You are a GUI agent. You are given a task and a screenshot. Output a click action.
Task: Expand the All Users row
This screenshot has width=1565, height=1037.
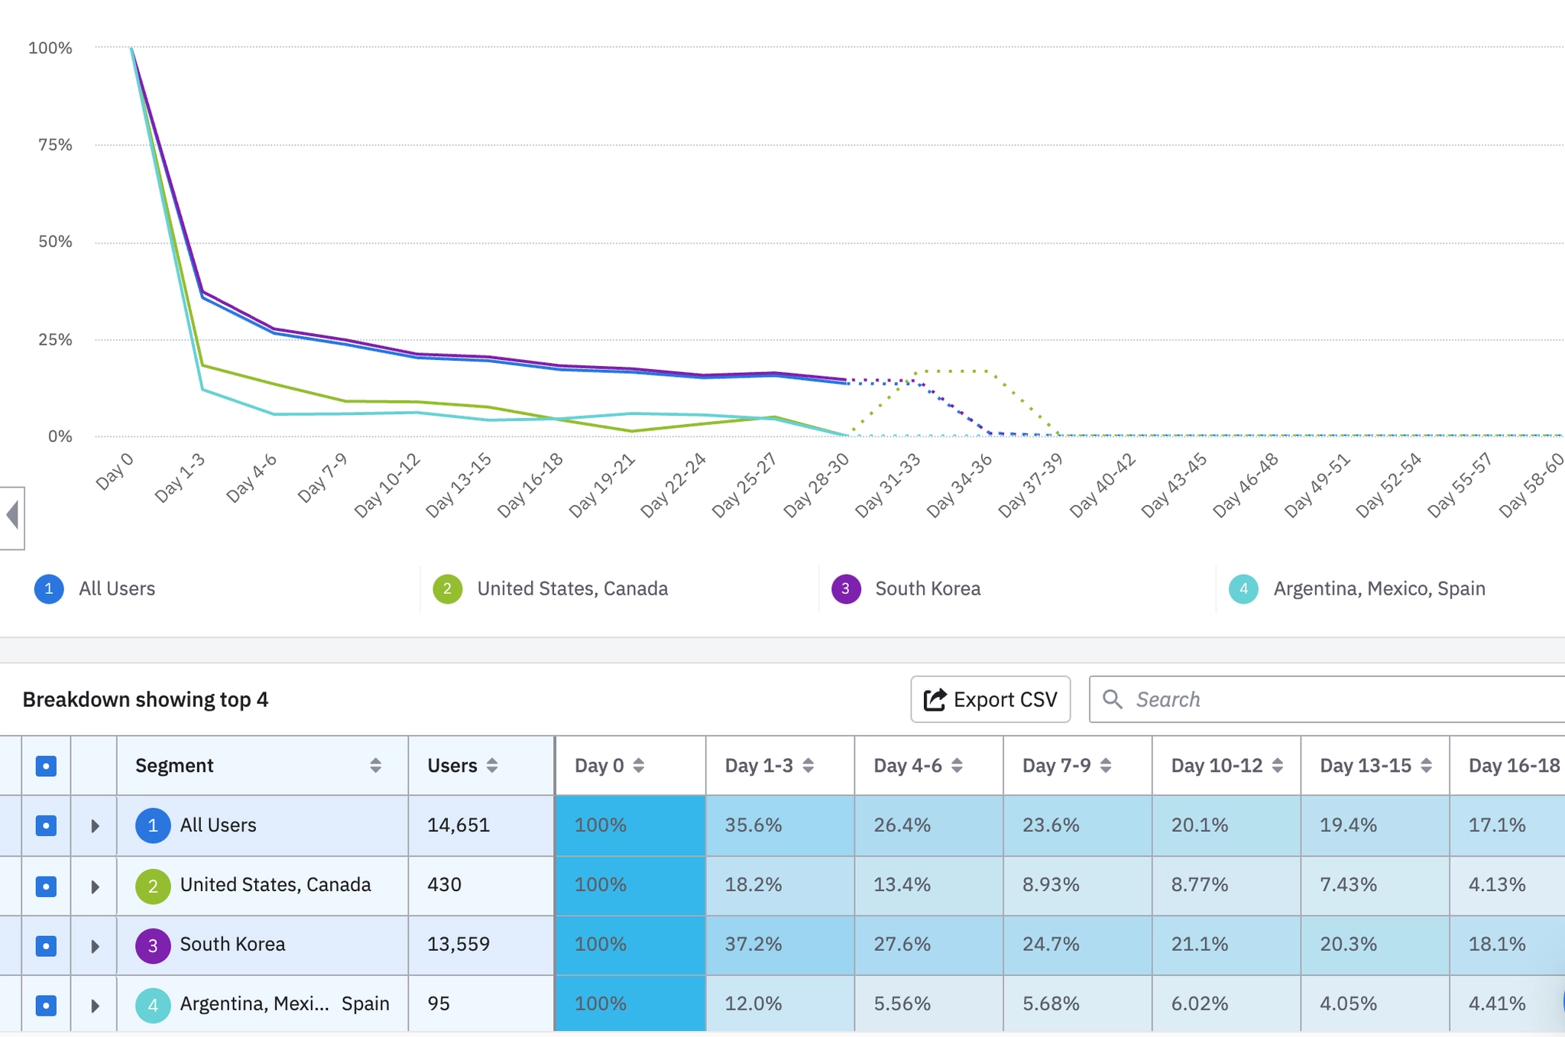point(95,825)
